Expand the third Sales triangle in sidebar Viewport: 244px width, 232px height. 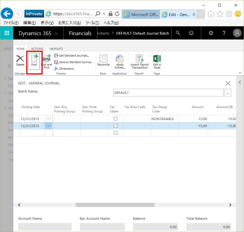coord(5,108)
